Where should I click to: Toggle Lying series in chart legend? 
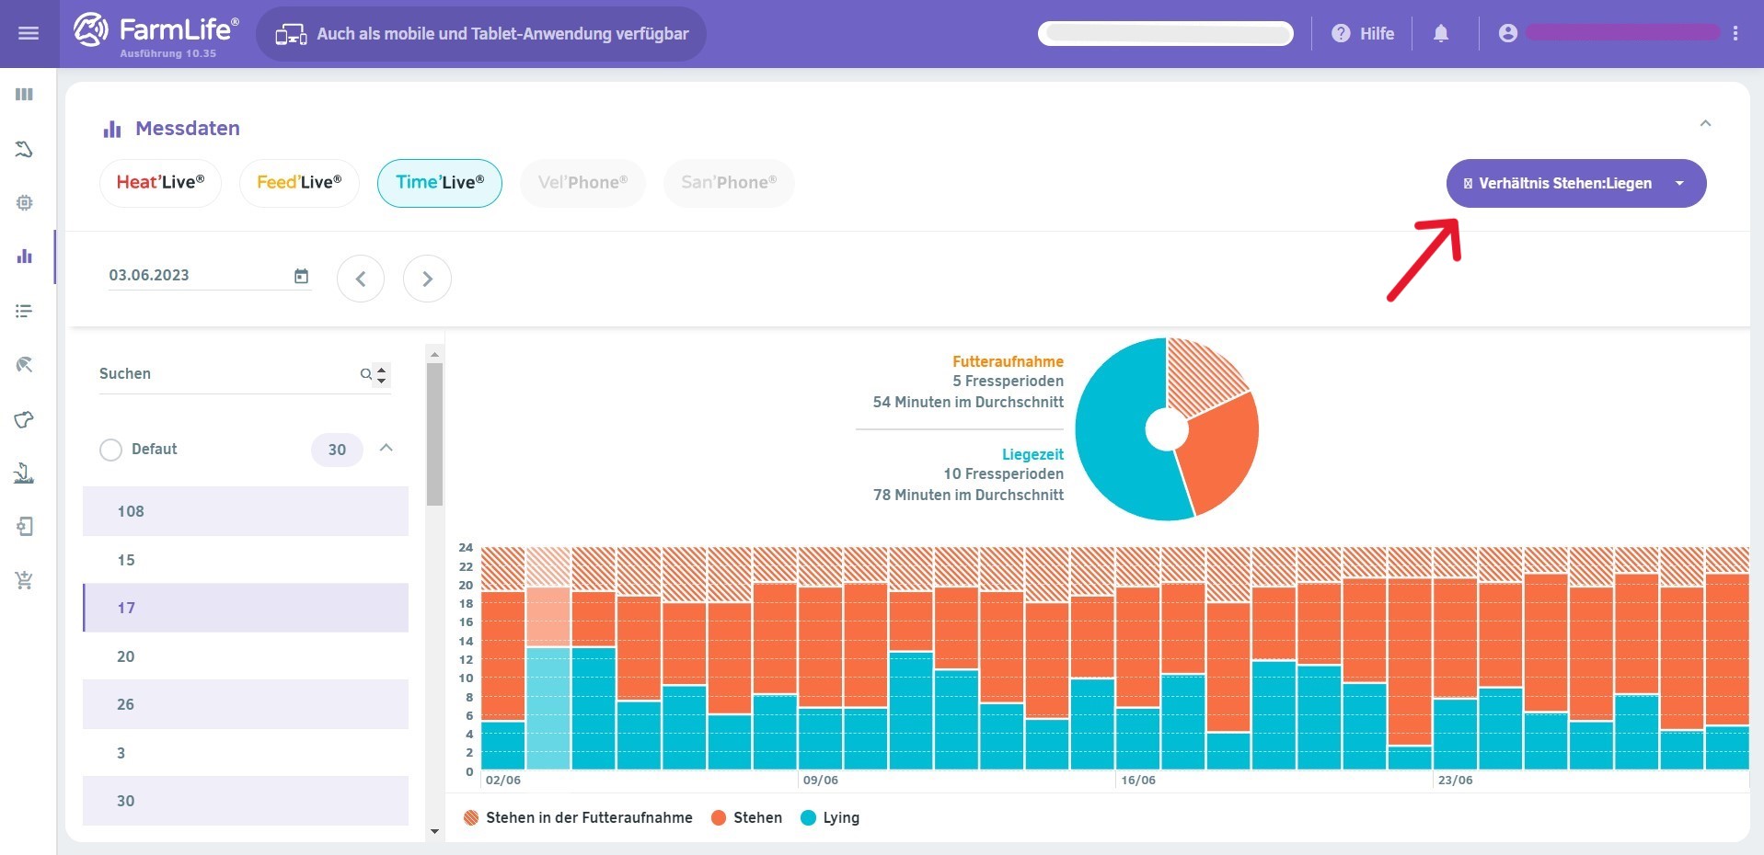tap(830, 817)
